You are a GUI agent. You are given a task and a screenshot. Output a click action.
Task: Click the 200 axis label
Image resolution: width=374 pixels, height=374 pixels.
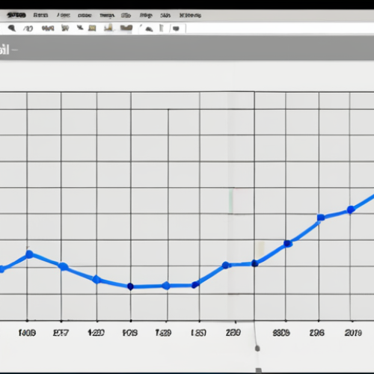pyautogui.click(x=233, y=332)
